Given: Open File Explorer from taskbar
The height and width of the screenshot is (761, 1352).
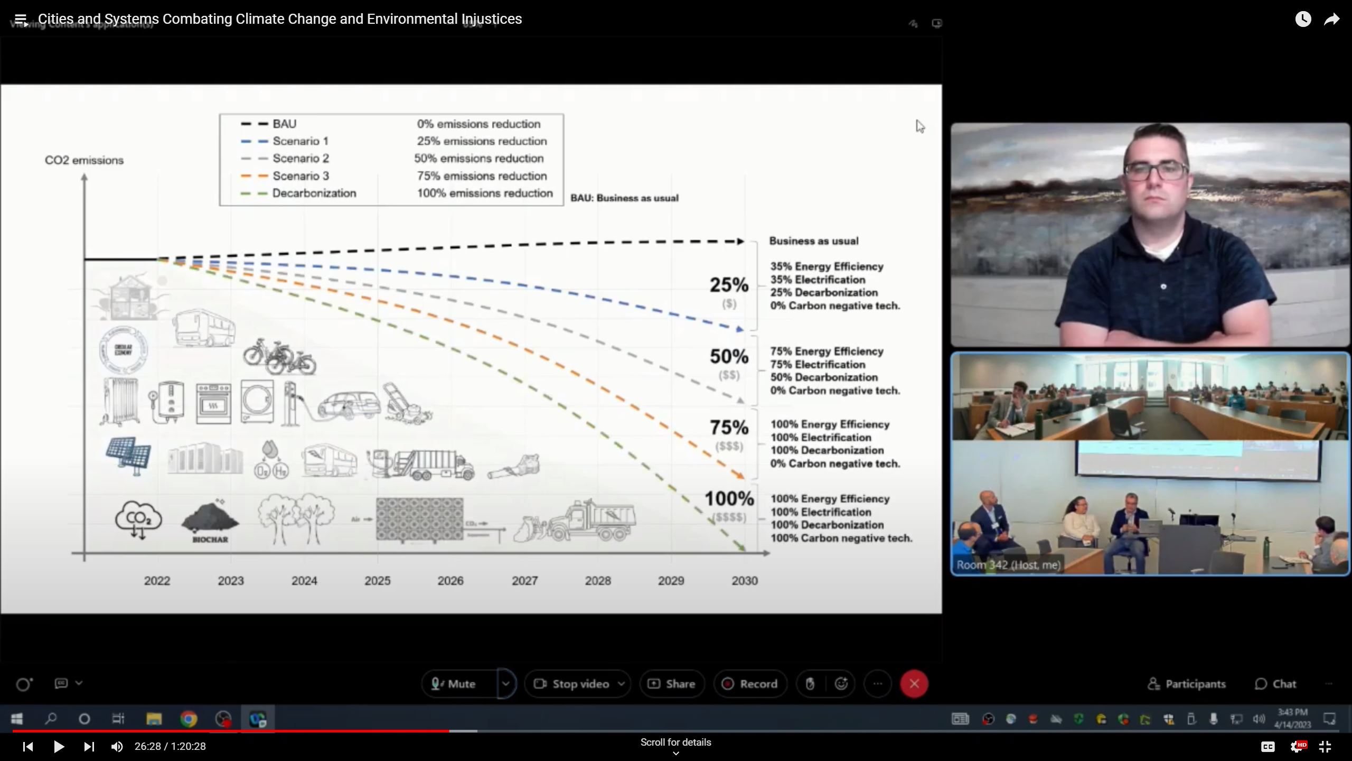Looking at the screenshot, I should pos(154,719).
